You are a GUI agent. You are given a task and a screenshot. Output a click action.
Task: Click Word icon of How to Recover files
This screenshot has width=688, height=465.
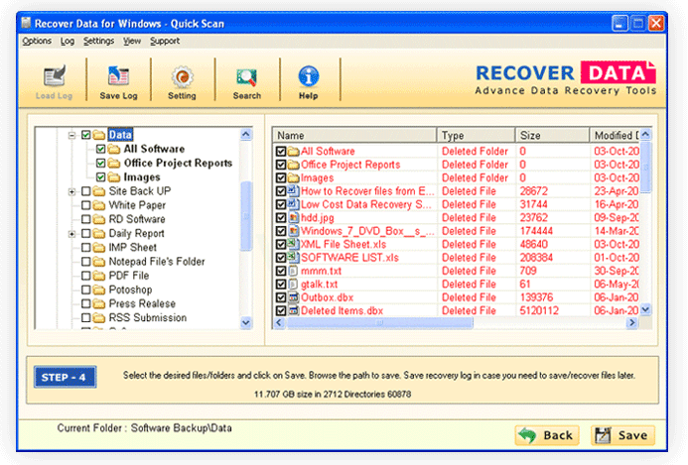pos(293,190)
